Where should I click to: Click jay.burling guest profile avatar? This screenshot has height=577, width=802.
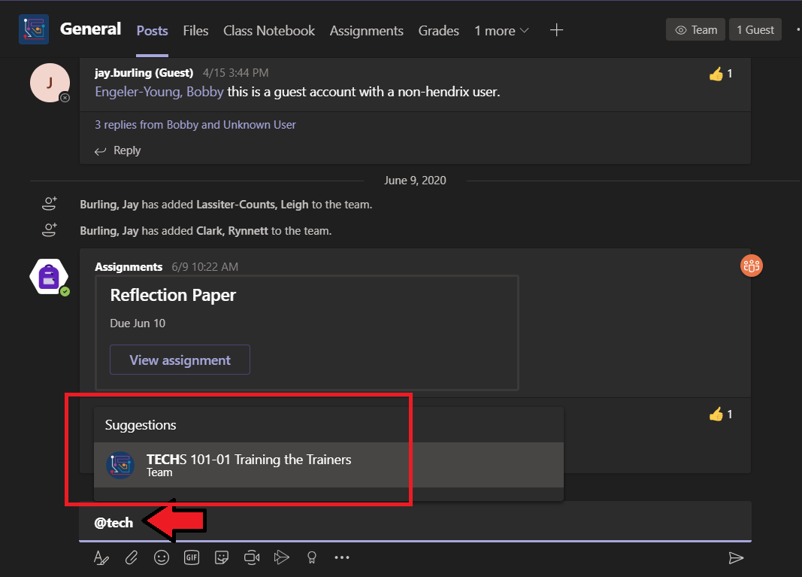(x=50, y=83)
